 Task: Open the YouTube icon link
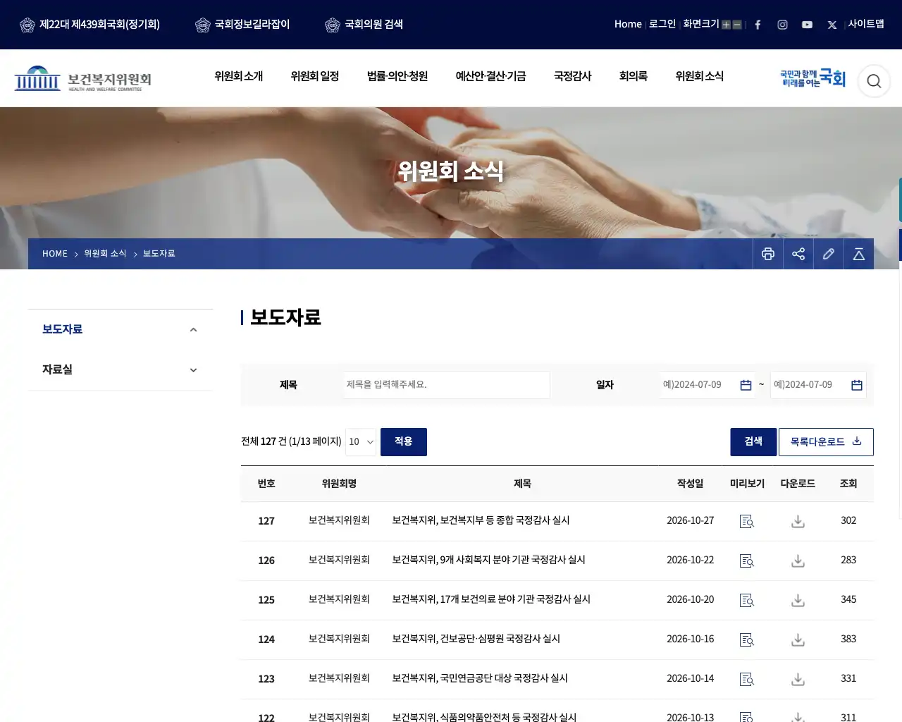click(807, 25)
